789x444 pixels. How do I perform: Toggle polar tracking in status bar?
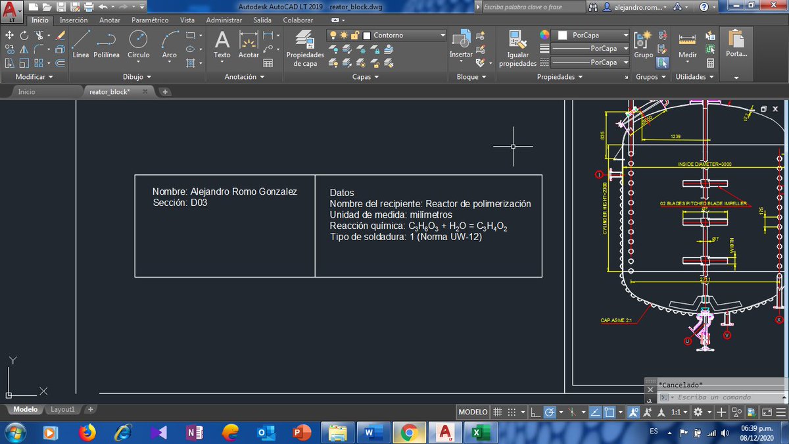550,412
